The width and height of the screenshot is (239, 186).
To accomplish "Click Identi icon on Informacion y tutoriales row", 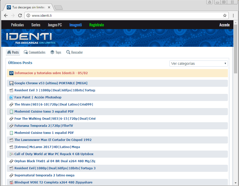I will point(11,73).
